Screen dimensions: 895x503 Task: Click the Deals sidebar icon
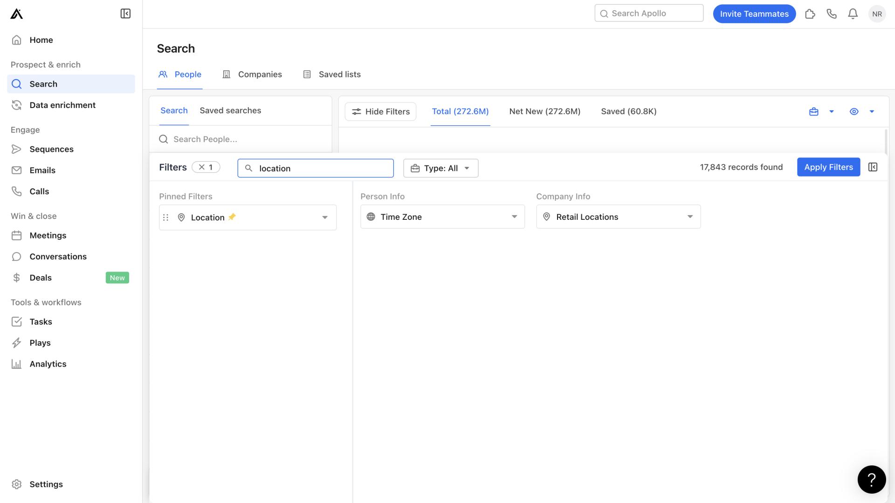(17, 278)
